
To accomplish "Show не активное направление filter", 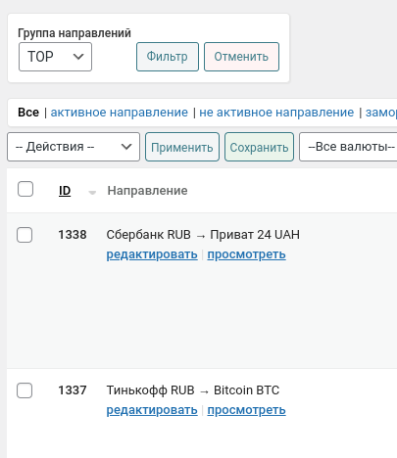I will coord(276,113).
